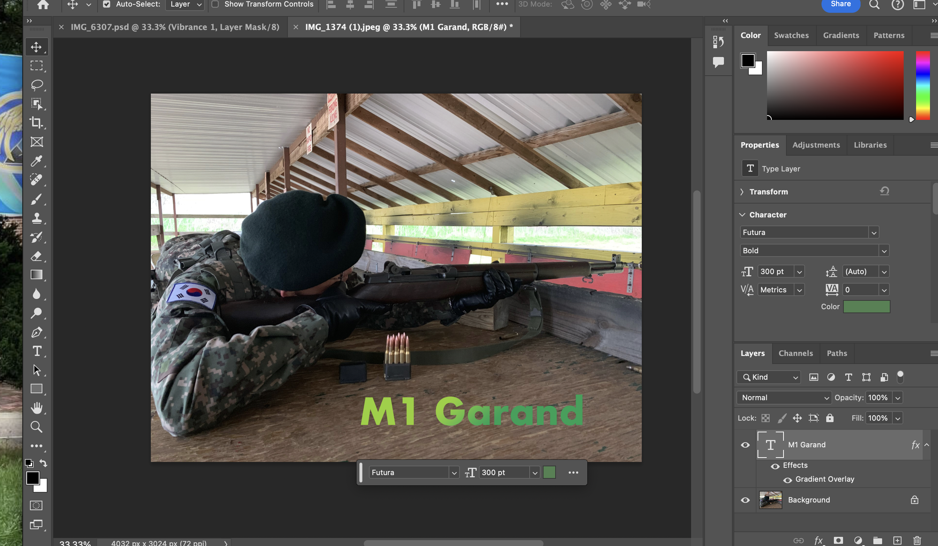Open the font style Bold dropdown
The image size is (938, 546).
884,251
